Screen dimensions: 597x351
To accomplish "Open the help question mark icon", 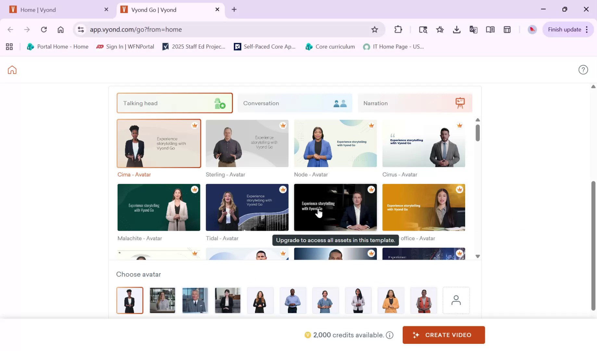I will point(583,70).
